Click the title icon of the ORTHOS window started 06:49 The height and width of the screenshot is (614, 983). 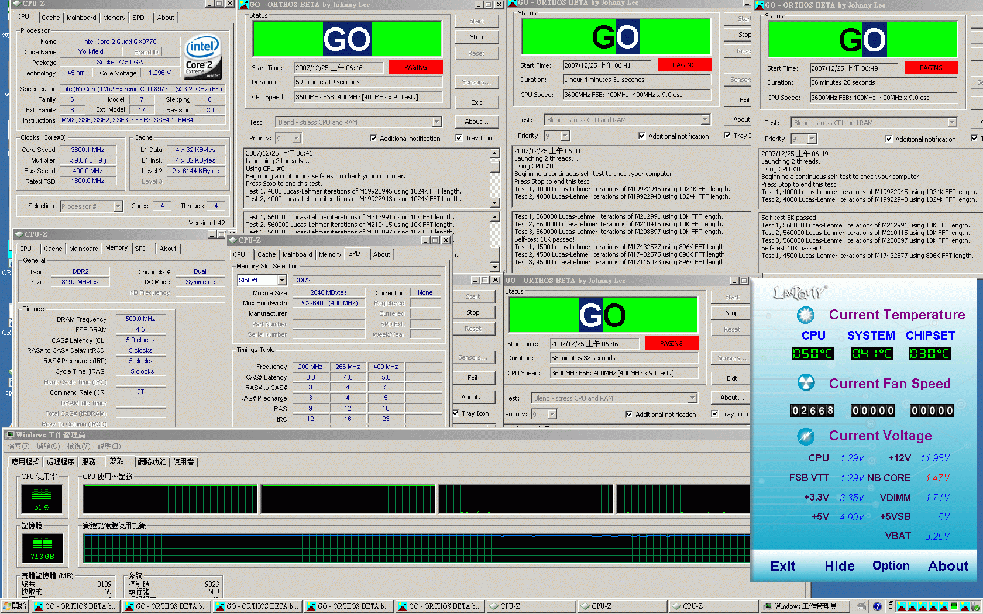(x=760, y=5)
